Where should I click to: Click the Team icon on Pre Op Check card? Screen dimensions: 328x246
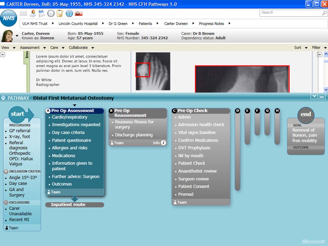[175, 202]
